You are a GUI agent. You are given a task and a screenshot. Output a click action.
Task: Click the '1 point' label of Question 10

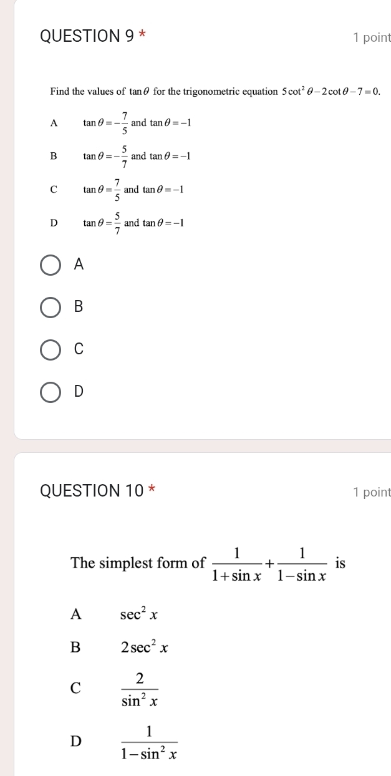(x=370, y=492)
